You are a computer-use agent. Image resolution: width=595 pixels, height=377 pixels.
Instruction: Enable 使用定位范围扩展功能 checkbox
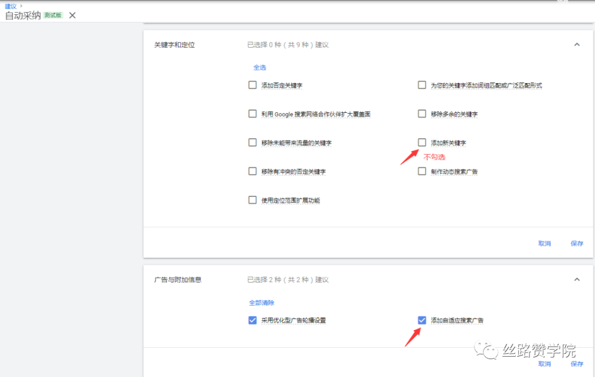(x=252, y=200)
